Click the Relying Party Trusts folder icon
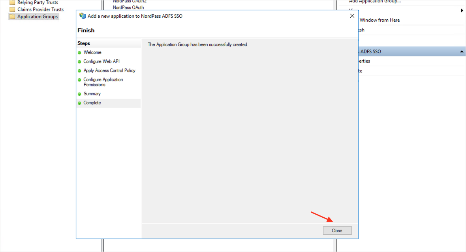The height and width of the screenshot is (252, 466). (12, 2)
